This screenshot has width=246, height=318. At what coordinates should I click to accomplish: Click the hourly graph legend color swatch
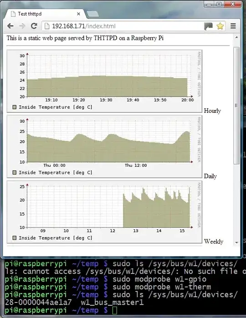(15, 107)
